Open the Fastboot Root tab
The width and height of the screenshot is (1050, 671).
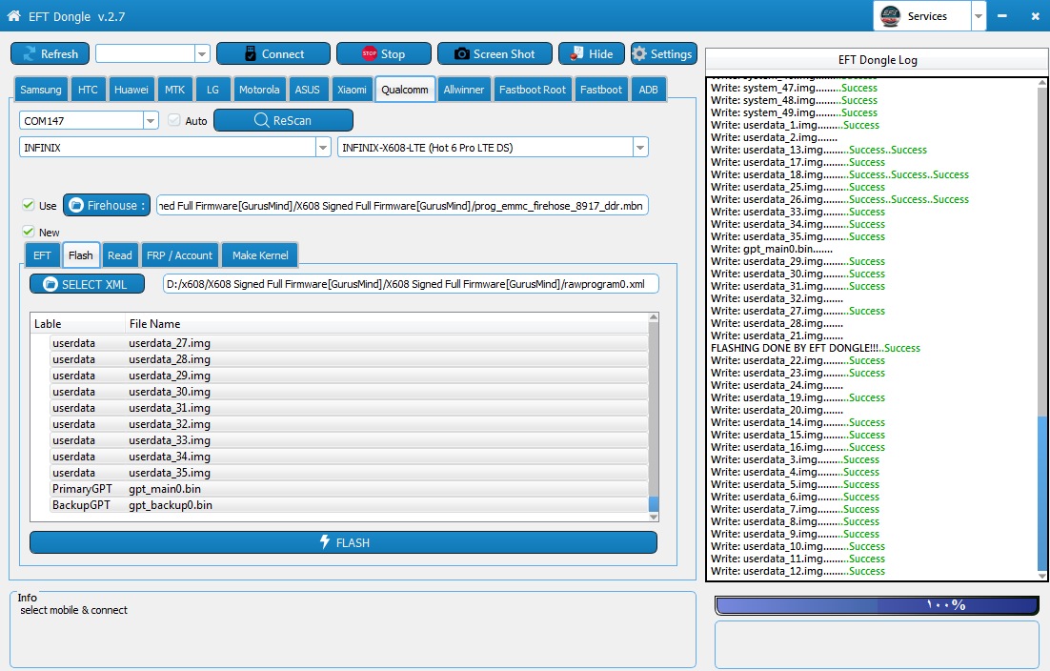[533, 89]
